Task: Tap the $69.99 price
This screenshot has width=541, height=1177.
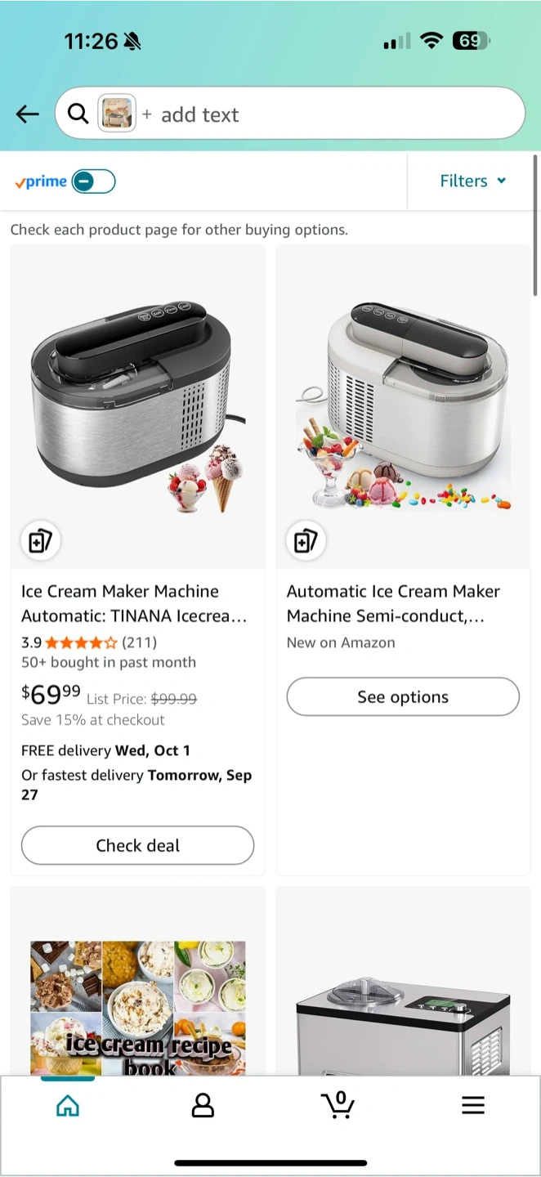Action: (51, 695)
